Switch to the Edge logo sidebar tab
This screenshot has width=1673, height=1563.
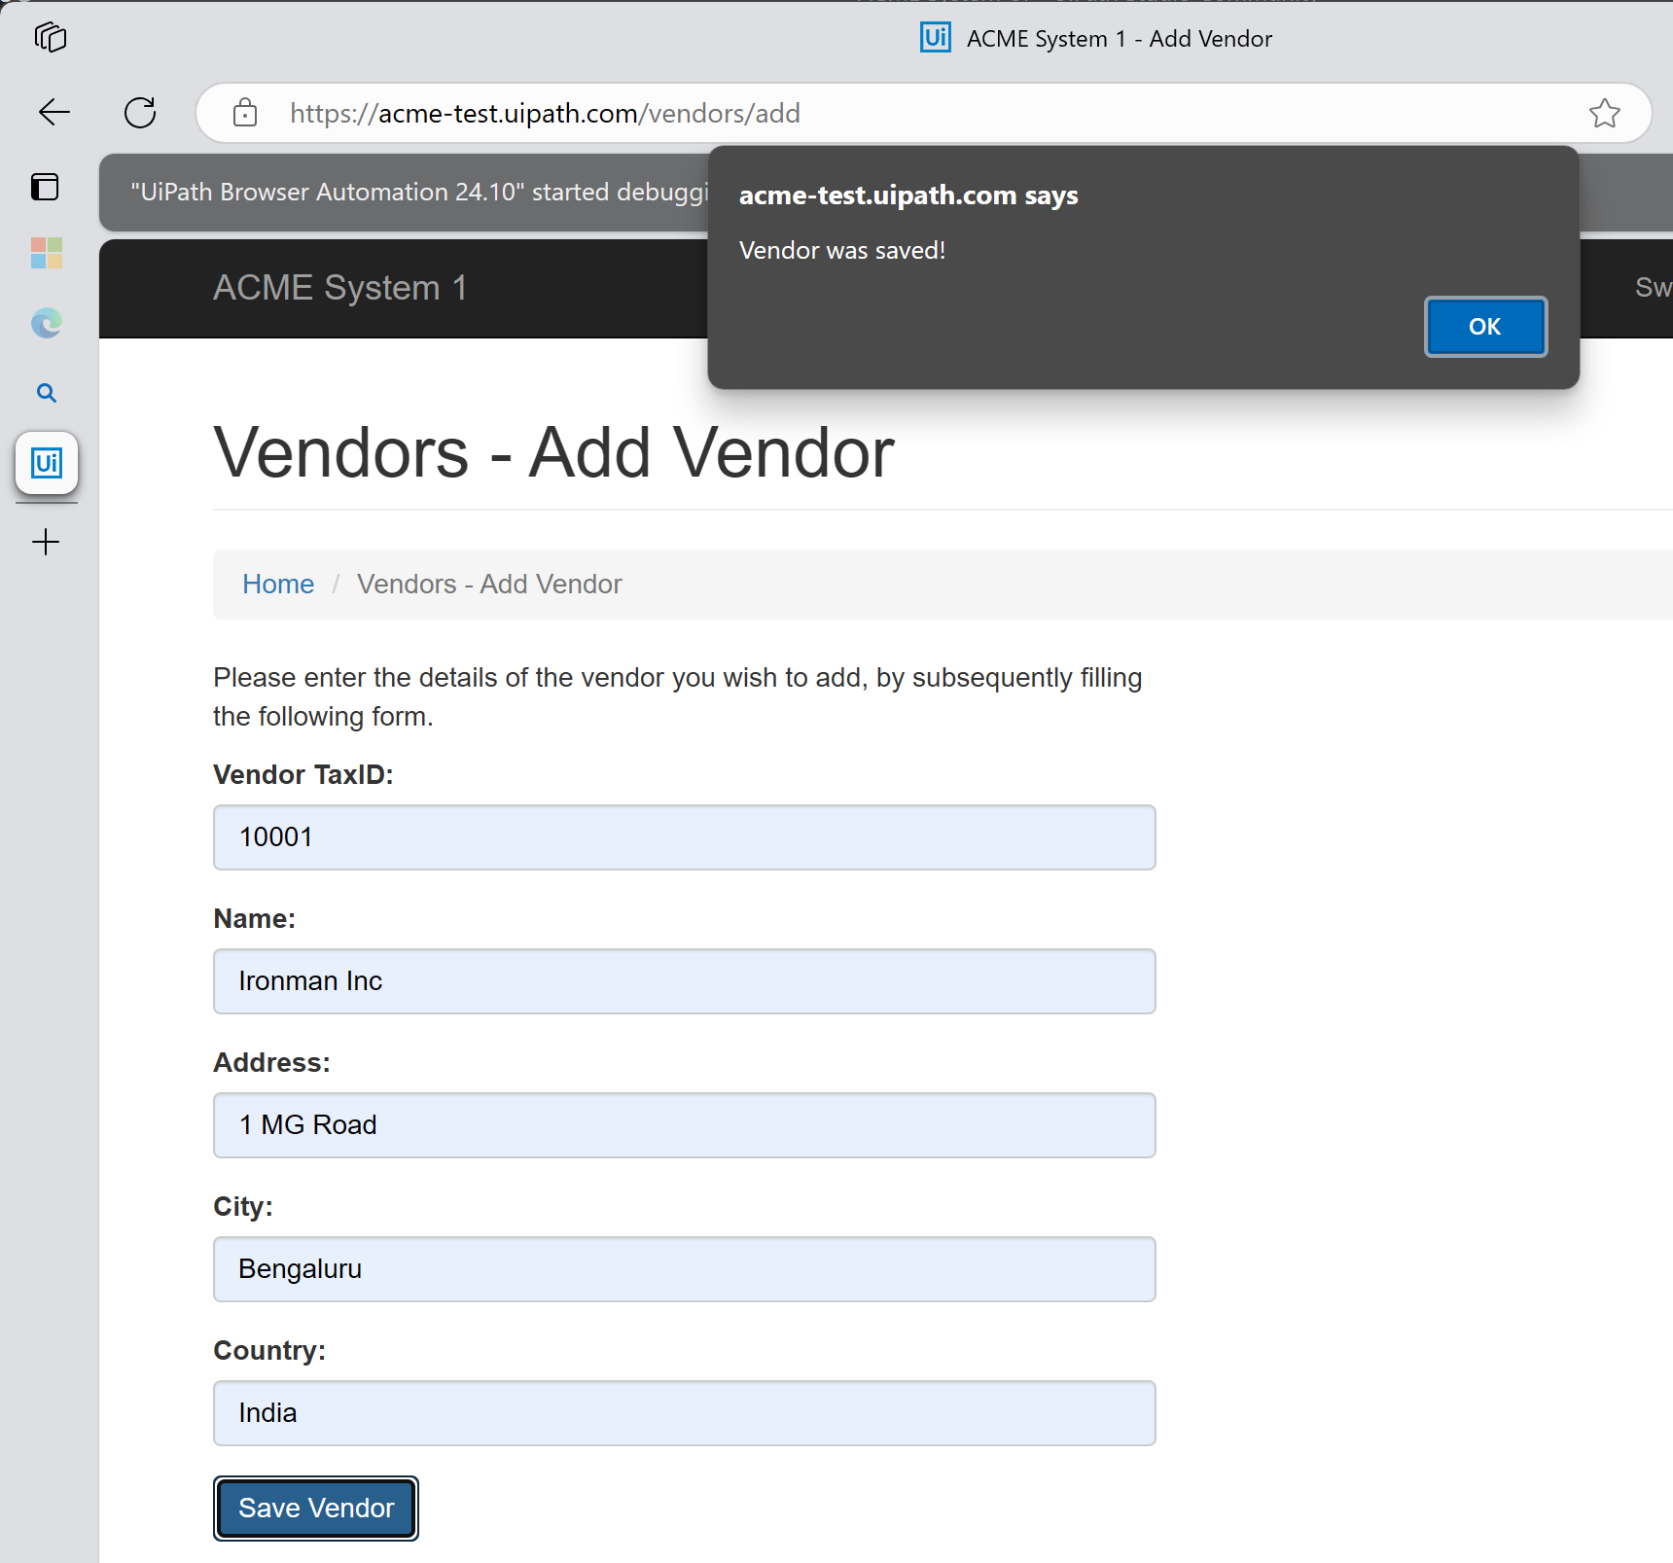[47, 323]
